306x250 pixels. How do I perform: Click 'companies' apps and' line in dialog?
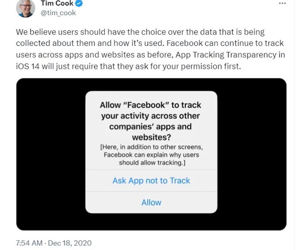(151, 127)
